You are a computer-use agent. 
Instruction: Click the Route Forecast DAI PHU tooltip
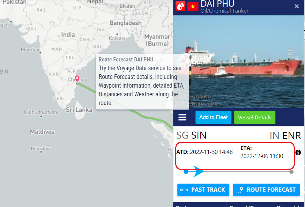(x=142, y=82)
